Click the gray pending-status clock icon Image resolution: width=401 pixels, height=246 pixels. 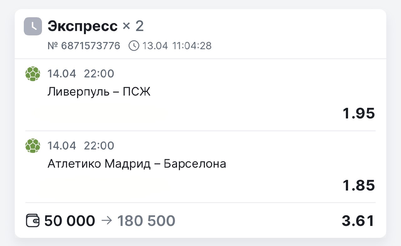(33, 26)
